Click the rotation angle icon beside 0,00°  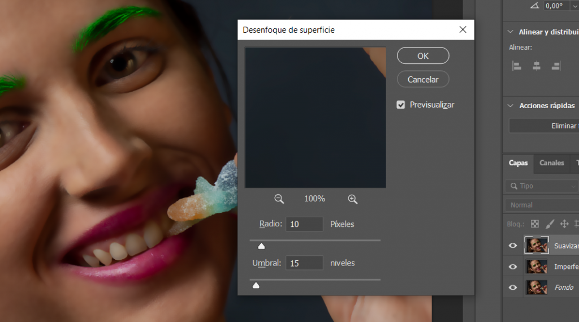[x=535, y=6]
